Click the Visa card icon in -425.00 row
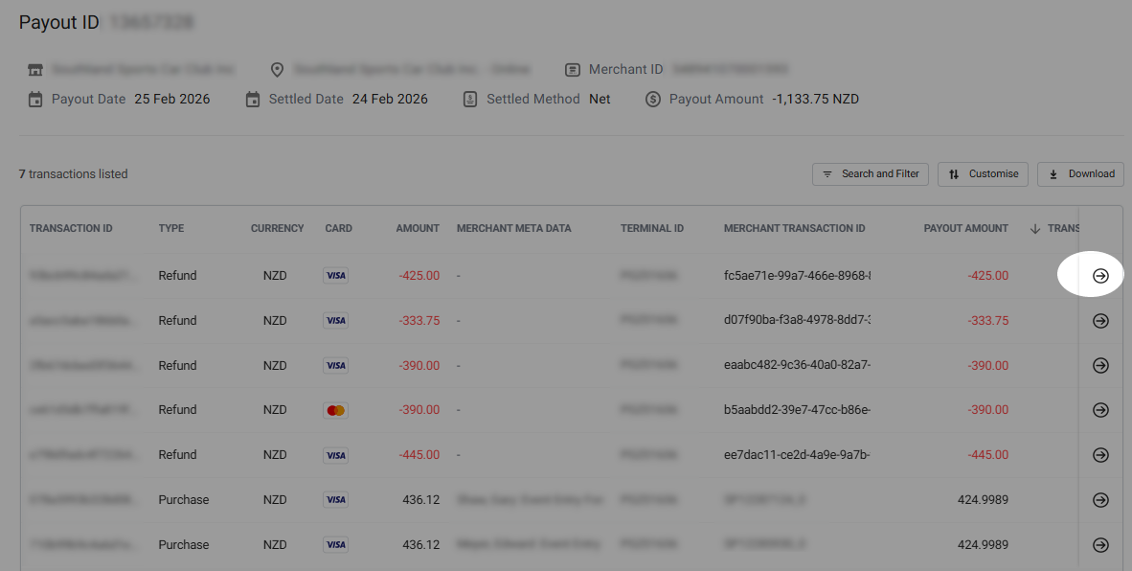 (x=336, y=276)
